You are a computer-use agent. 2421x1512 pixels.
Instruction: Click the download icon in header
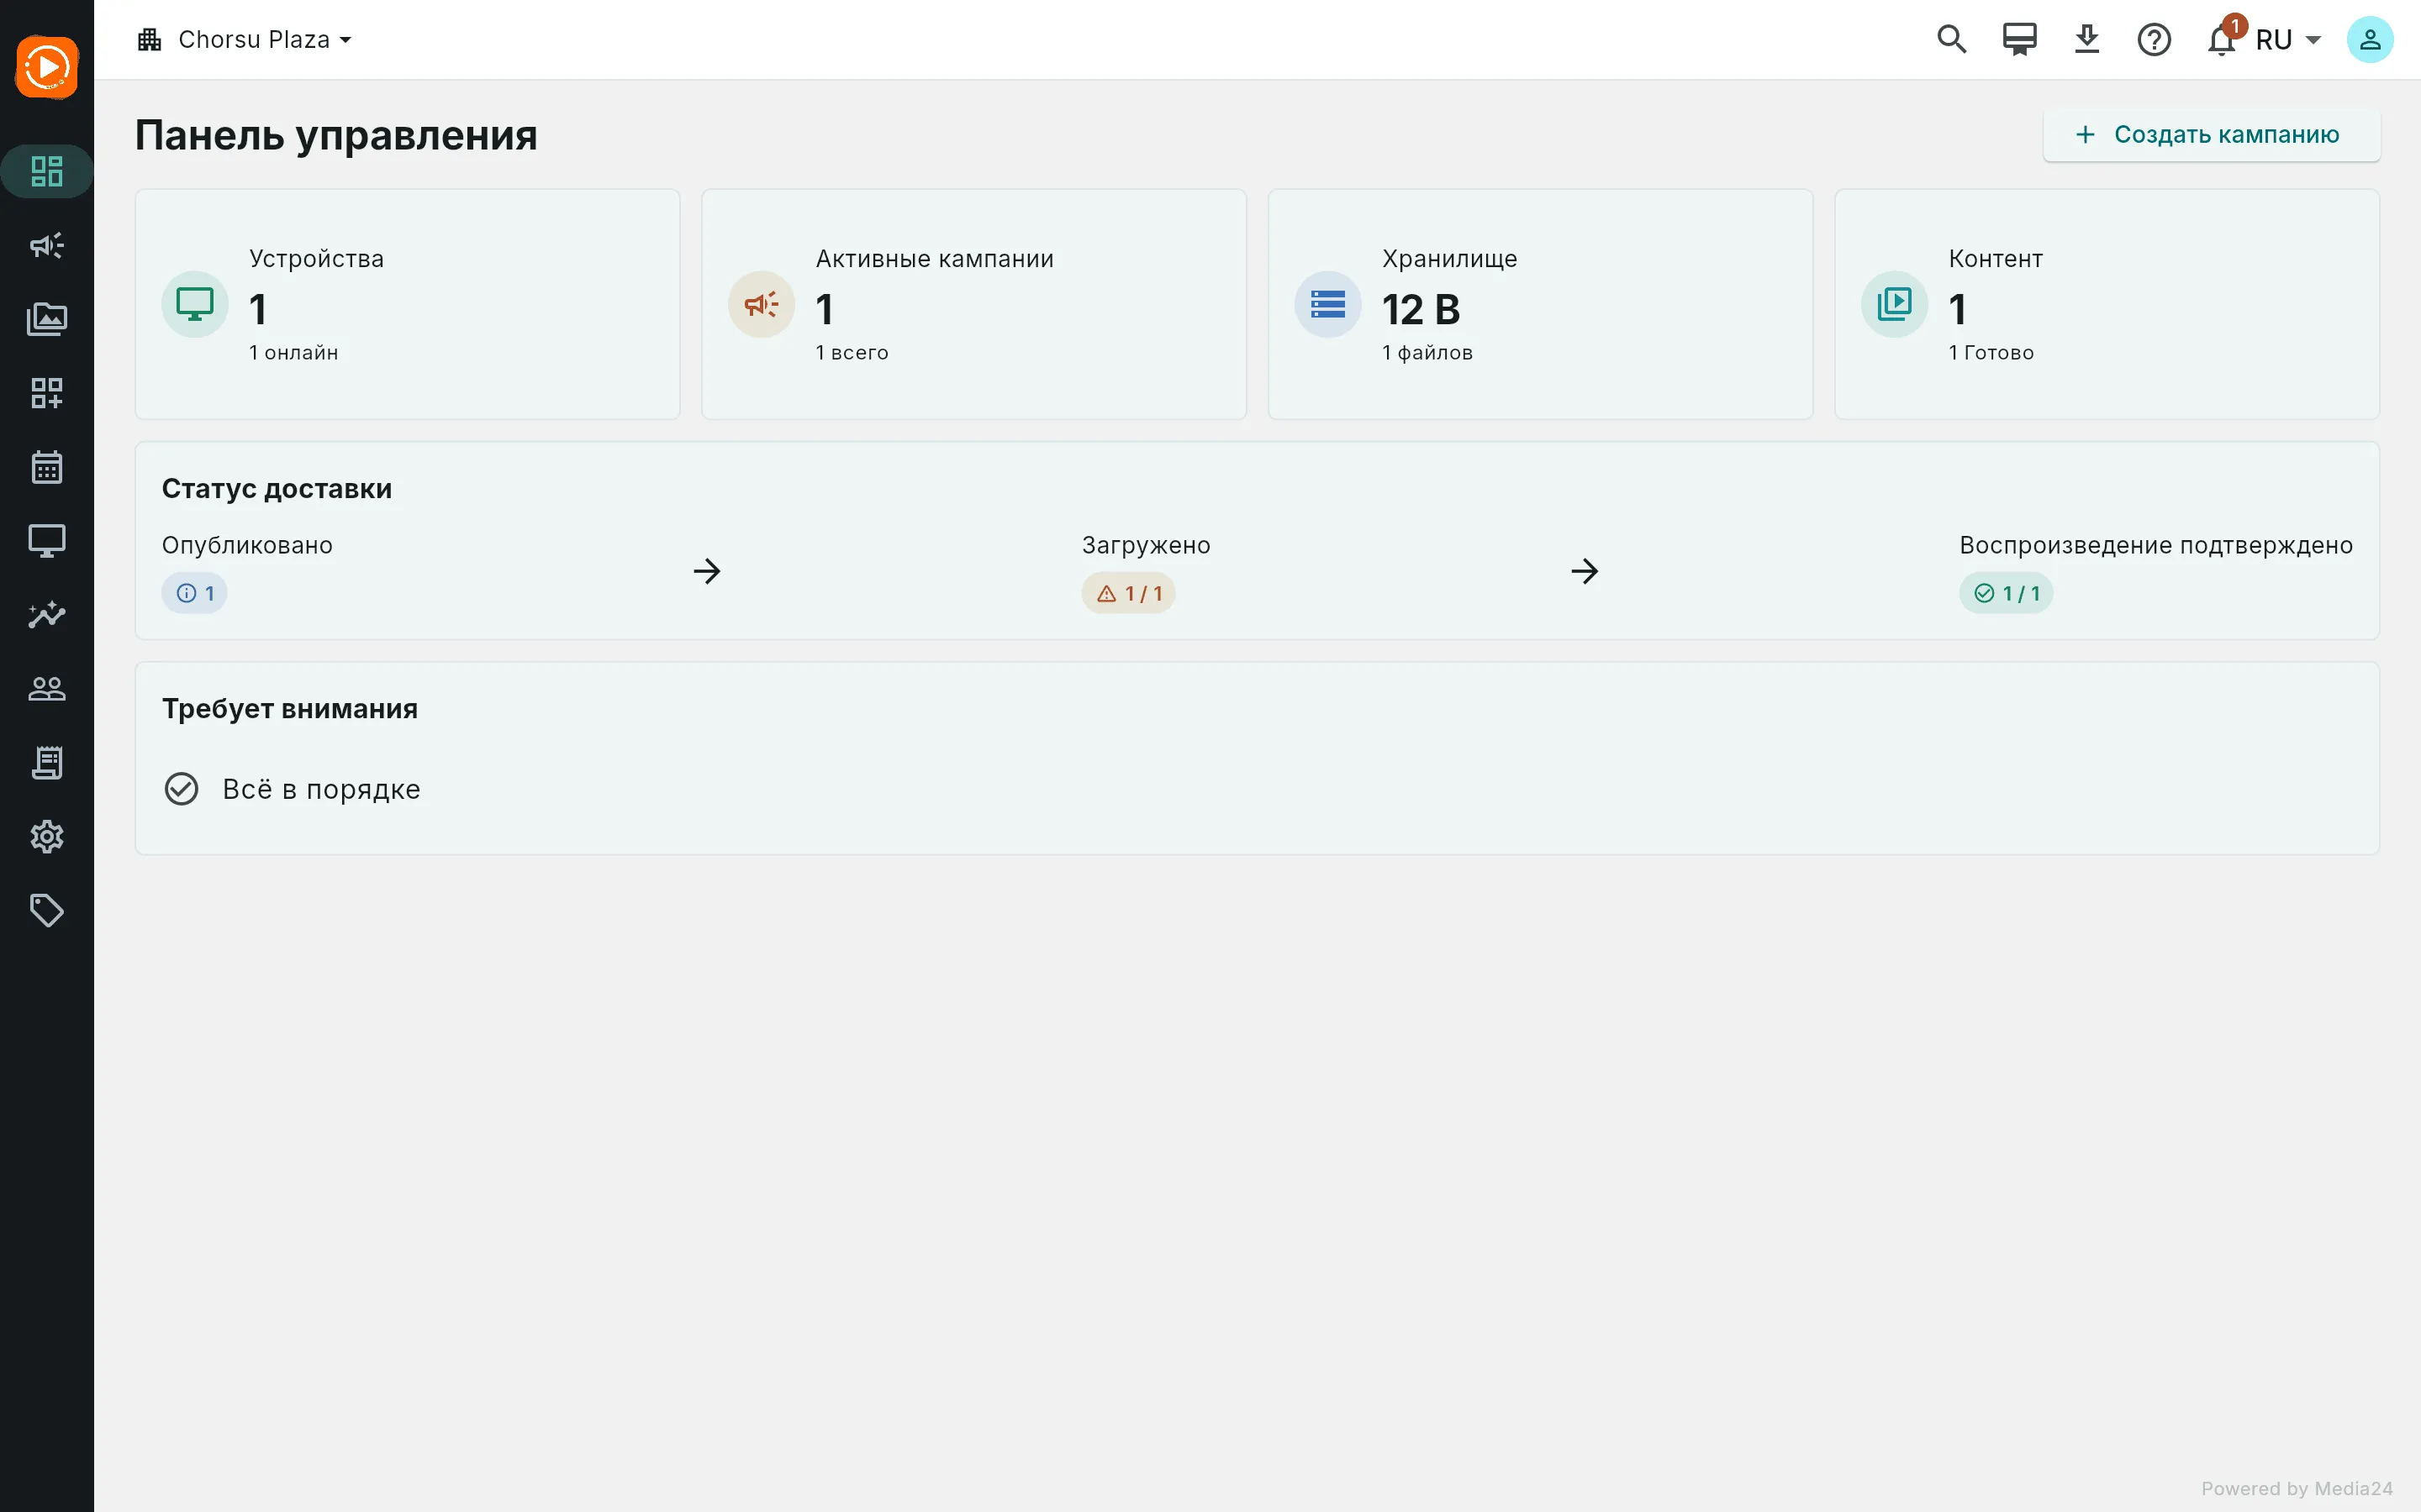pos(2087,40)
